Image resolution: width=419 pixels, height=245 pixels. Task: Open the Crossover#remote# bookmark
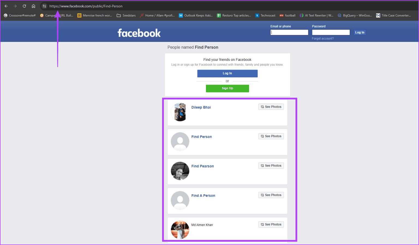pyautogui.click(x=19, y=16)
